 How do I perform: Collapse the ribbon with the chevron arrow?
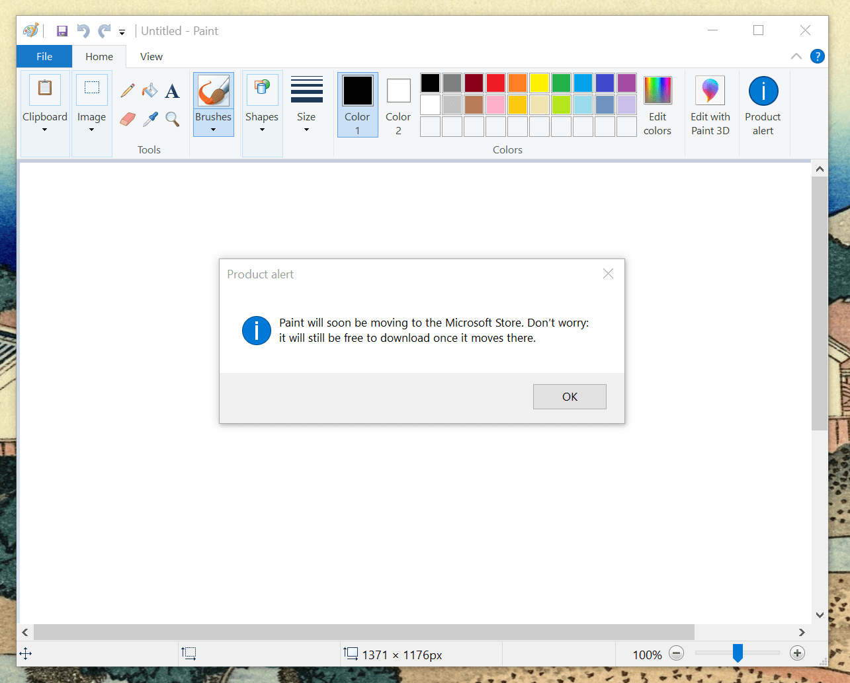coord(796,56)
